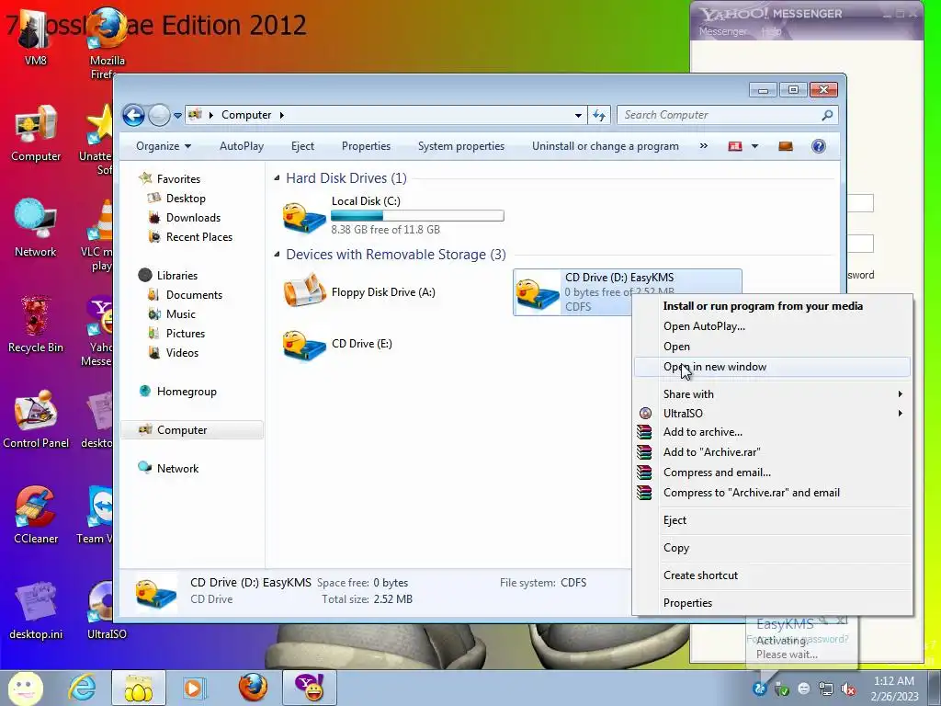Open the address bar history dropdown arrow
941x706 pixels.
[578, 115]
